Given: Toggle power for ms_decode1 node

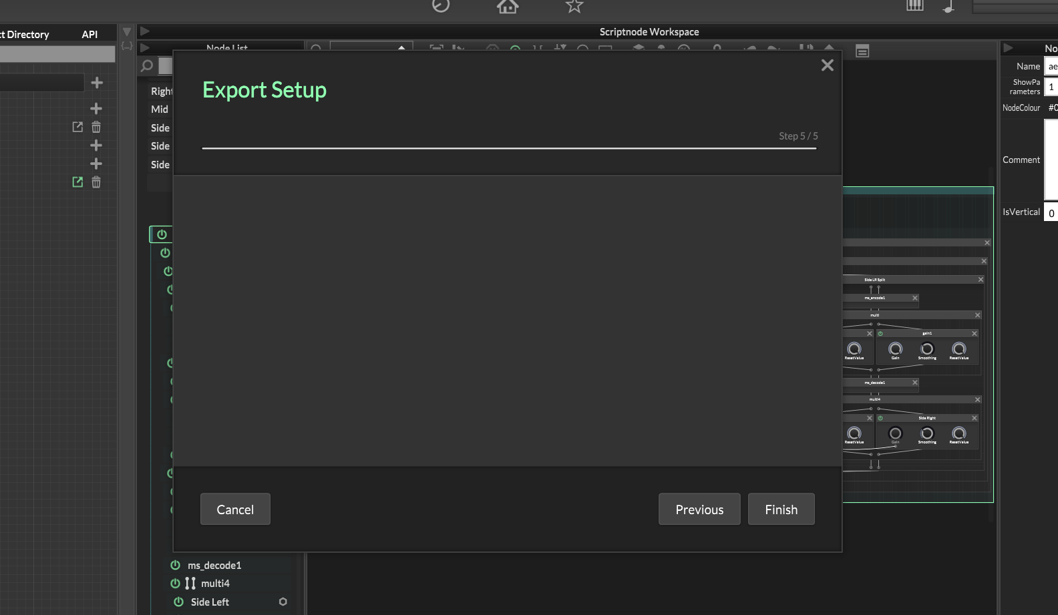Looking at the screenshot, I should click(175, 565).
